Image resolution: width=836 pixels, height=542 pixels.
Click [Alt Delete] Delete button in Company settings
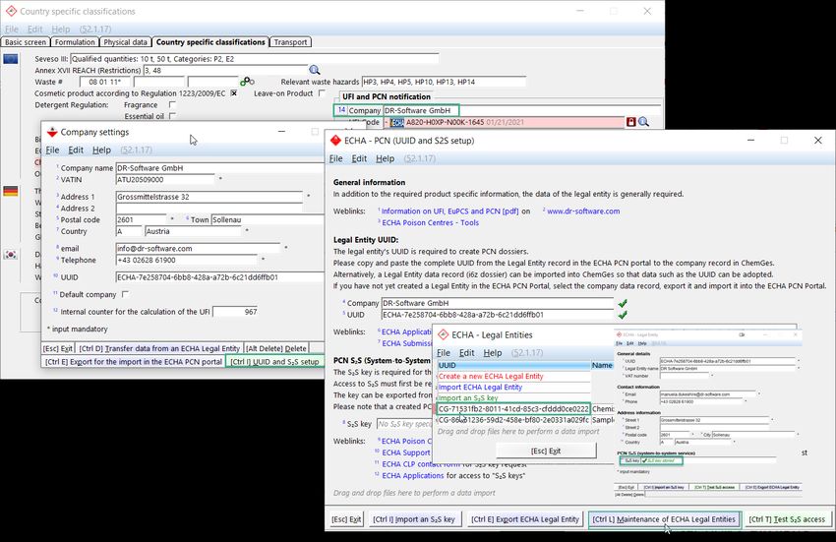coord(276,348)
